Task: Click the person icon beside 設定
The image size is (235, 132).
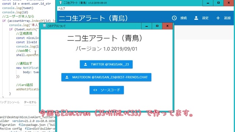Action: point(196,18)
